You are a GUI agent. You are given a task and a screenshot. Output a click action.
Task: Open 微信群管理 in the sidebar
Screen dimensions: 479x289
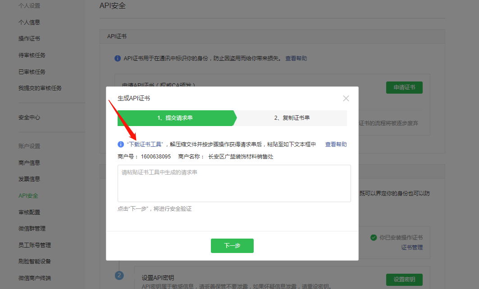pyautogui.click(x=32, y=229)
